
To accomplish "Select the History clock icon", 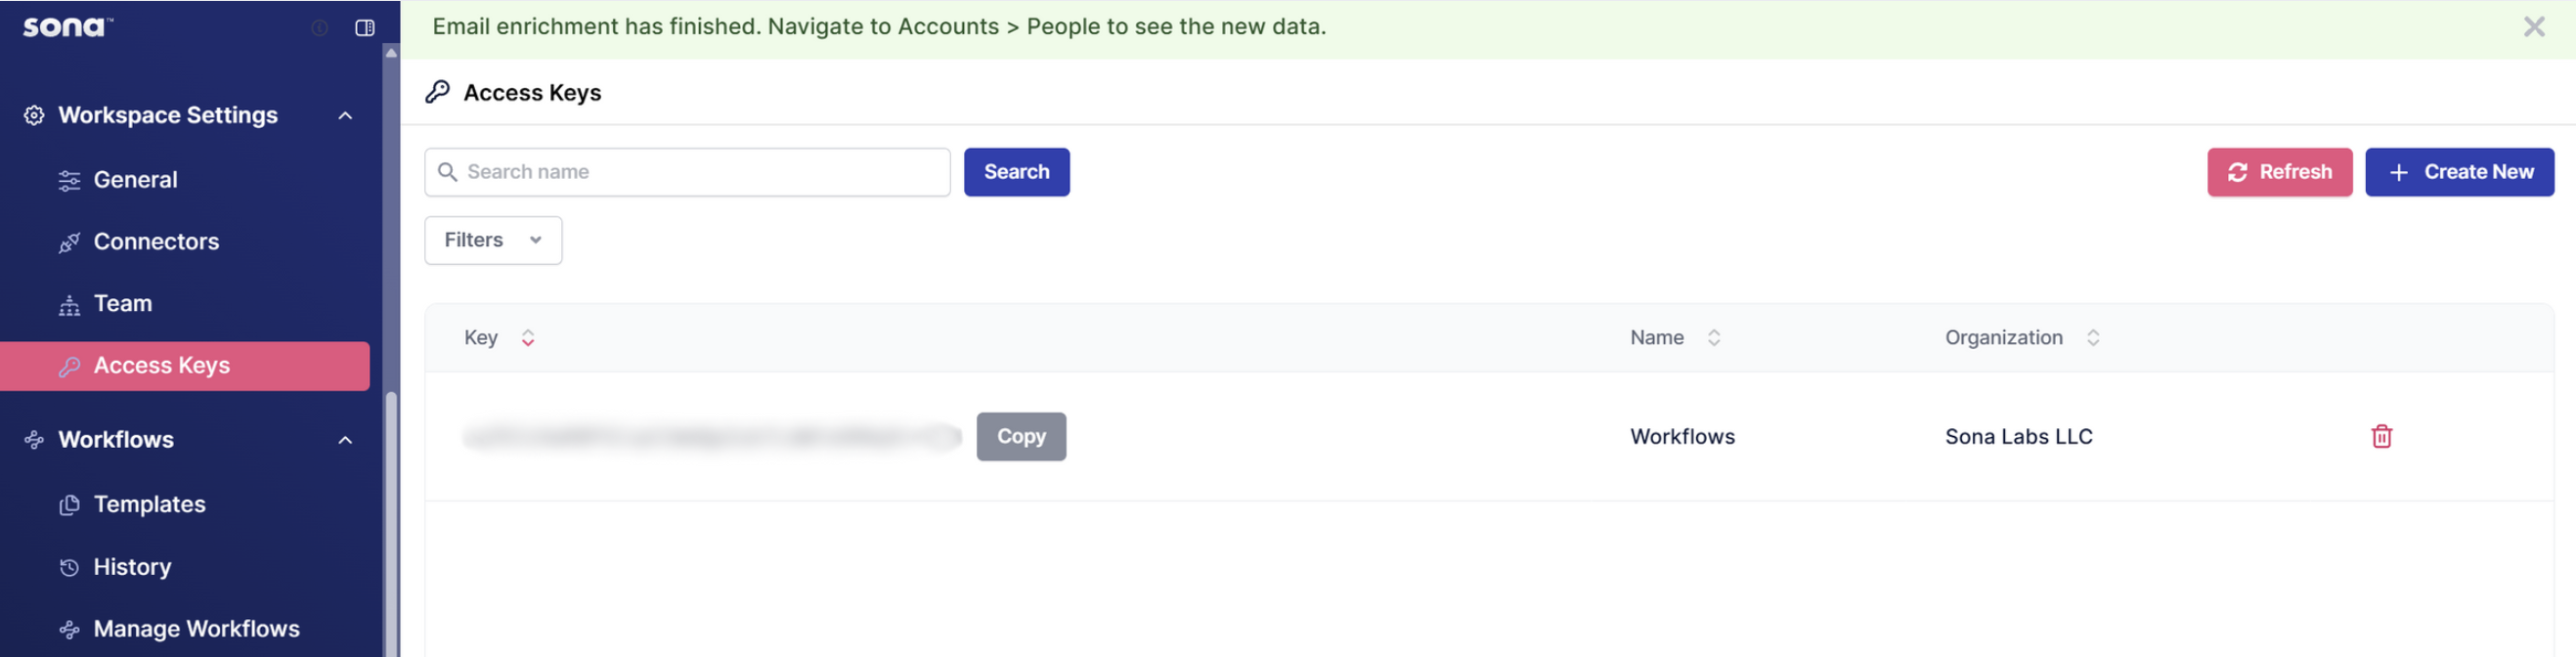I will point(68,566).
